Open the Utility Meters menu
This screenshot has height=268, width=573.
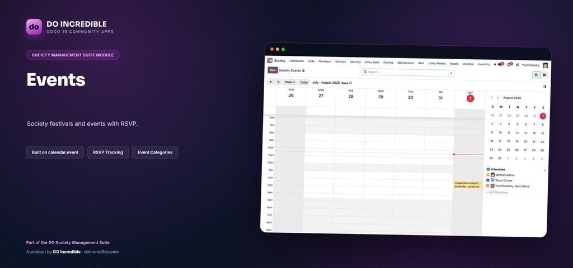tap(436, 63)
